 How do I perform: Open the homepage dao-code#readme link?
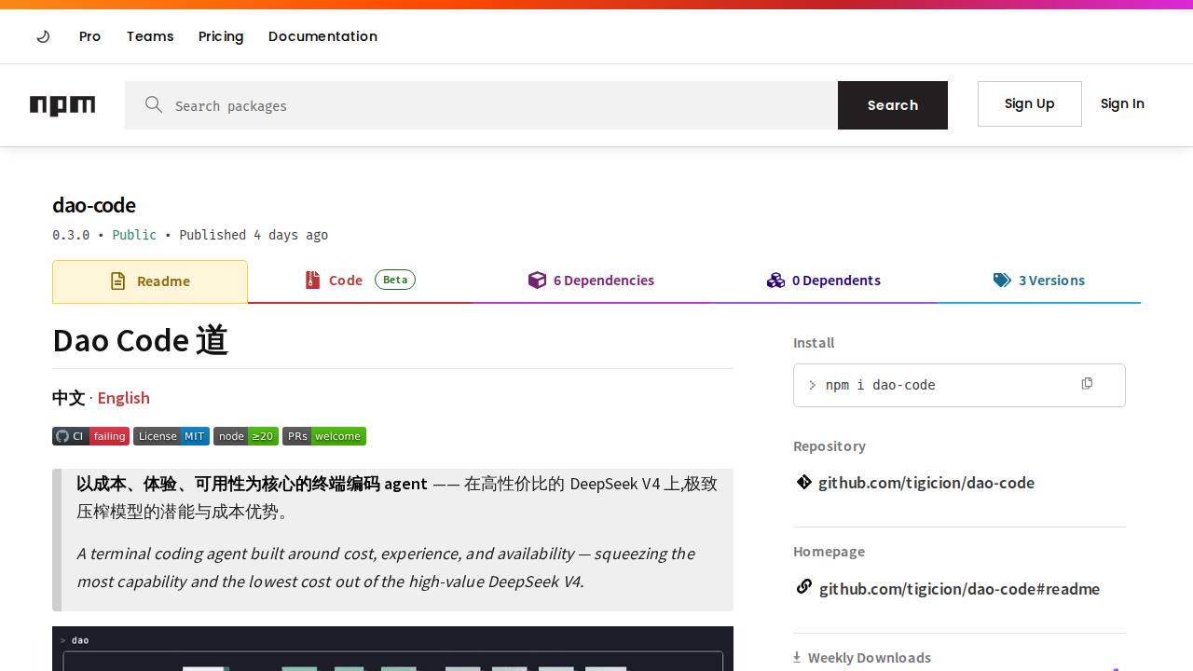[x=959, y=589]
